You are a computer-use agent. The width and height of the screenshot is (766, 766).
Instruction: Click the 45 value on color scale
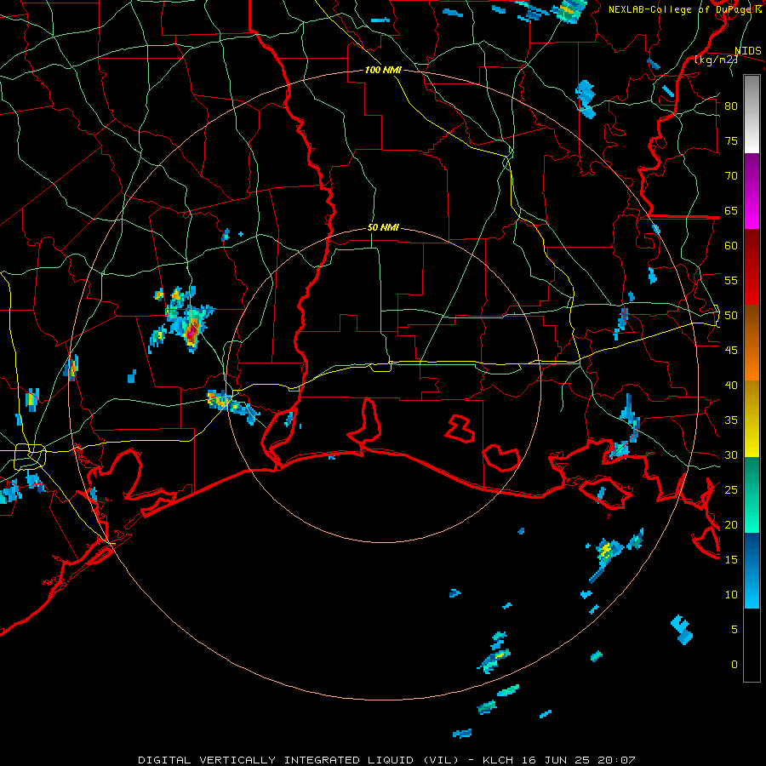(731, 351)
